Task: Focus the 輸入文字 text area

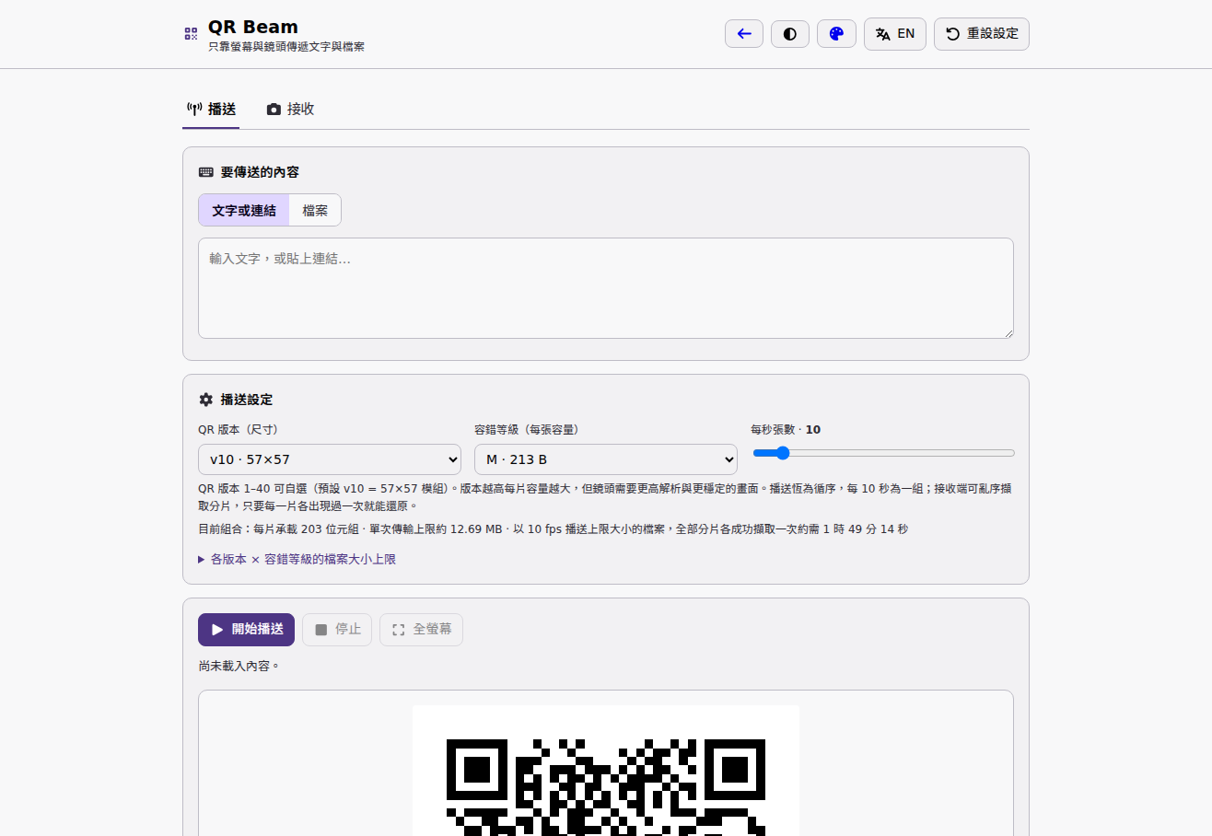Action: pos(606,288)
